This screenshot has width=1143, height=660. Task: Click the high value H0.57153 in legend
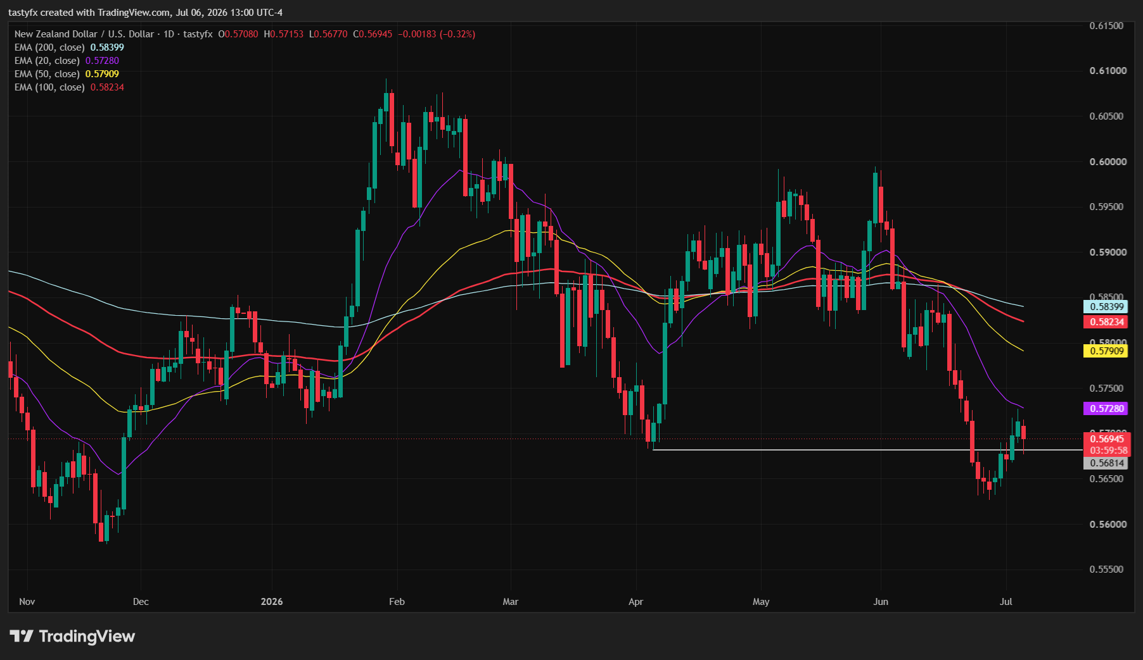pyautogui.click(x=284, y=34)
